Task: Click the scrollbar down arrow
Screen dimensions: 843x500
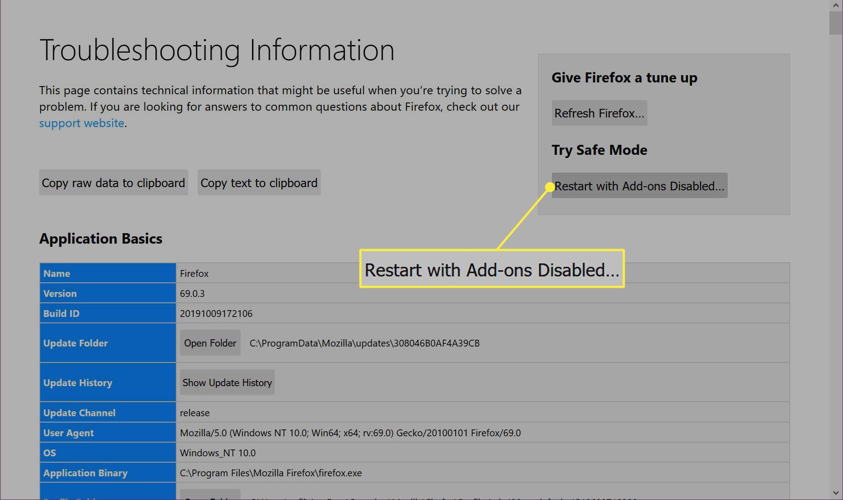Action: [836, 493]
